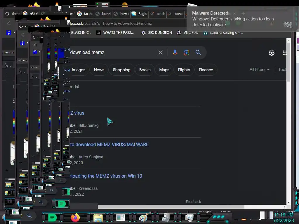The height and width of the screenshot is (224, 299).
Task: Click the horizontal scrollbar right arrow
Action: coord(284,207)
